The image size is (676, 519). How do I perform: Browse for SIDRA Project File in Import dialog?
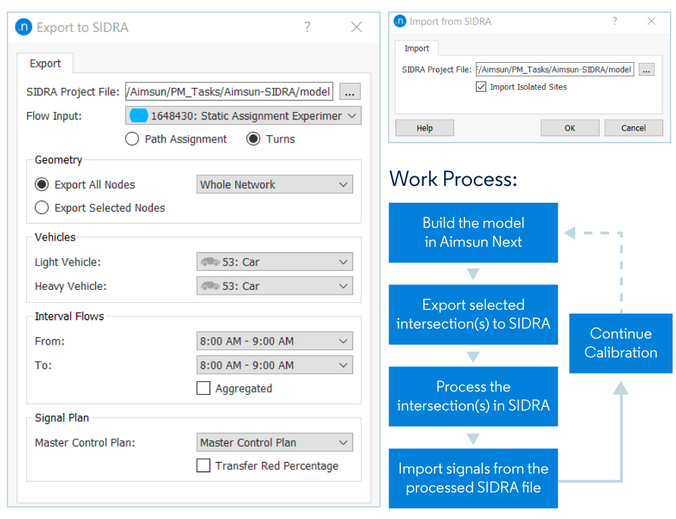pos(646,70)
